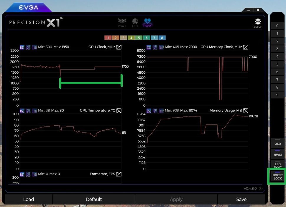Toggle OSD for the GPU Clock graph
Viewport: 286px width, 207px height.
[x=22, y=47]
